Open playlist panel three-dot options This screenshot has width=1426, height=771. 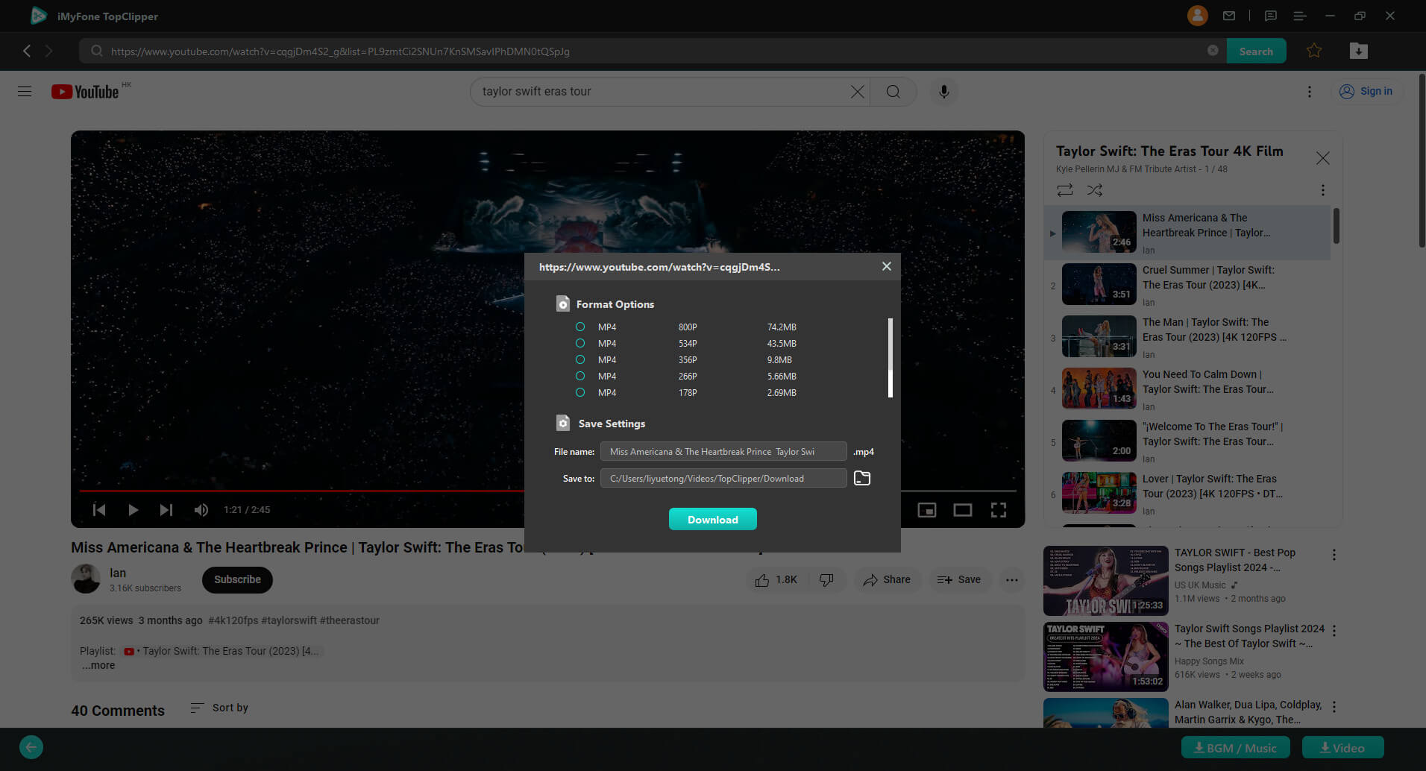tap(1323, 190)
